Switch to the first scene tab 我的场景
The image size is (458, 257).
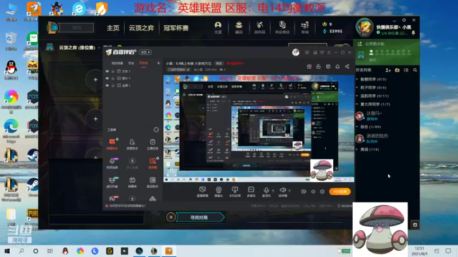[x=117, y=63]
